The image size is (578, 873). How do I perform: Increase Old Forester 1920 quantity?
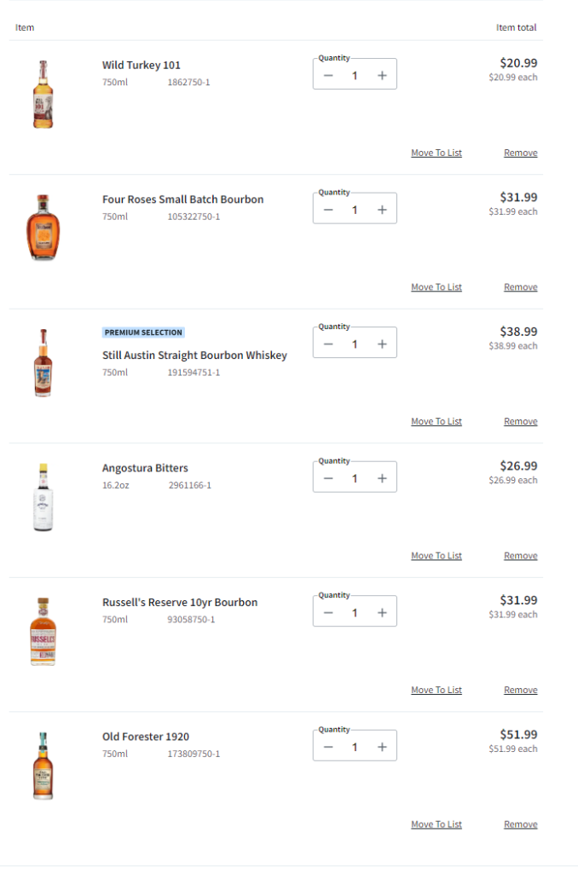pos(382,747)
